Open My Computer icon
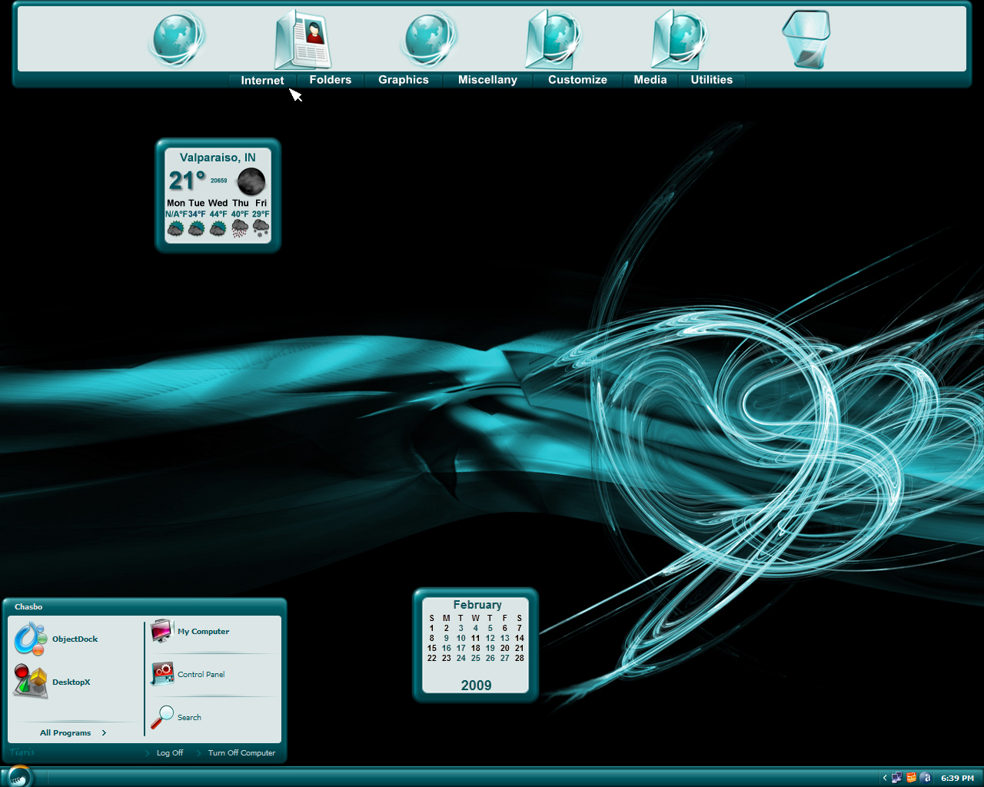 162,631
